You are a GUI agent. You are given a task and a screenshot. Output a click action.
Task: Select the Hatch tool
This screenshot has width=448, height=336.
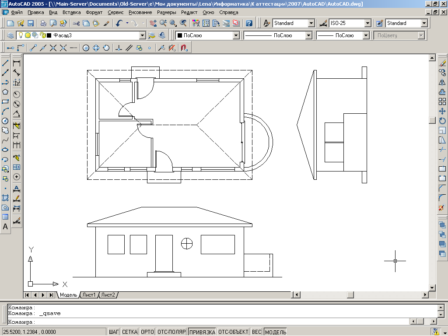5,198
